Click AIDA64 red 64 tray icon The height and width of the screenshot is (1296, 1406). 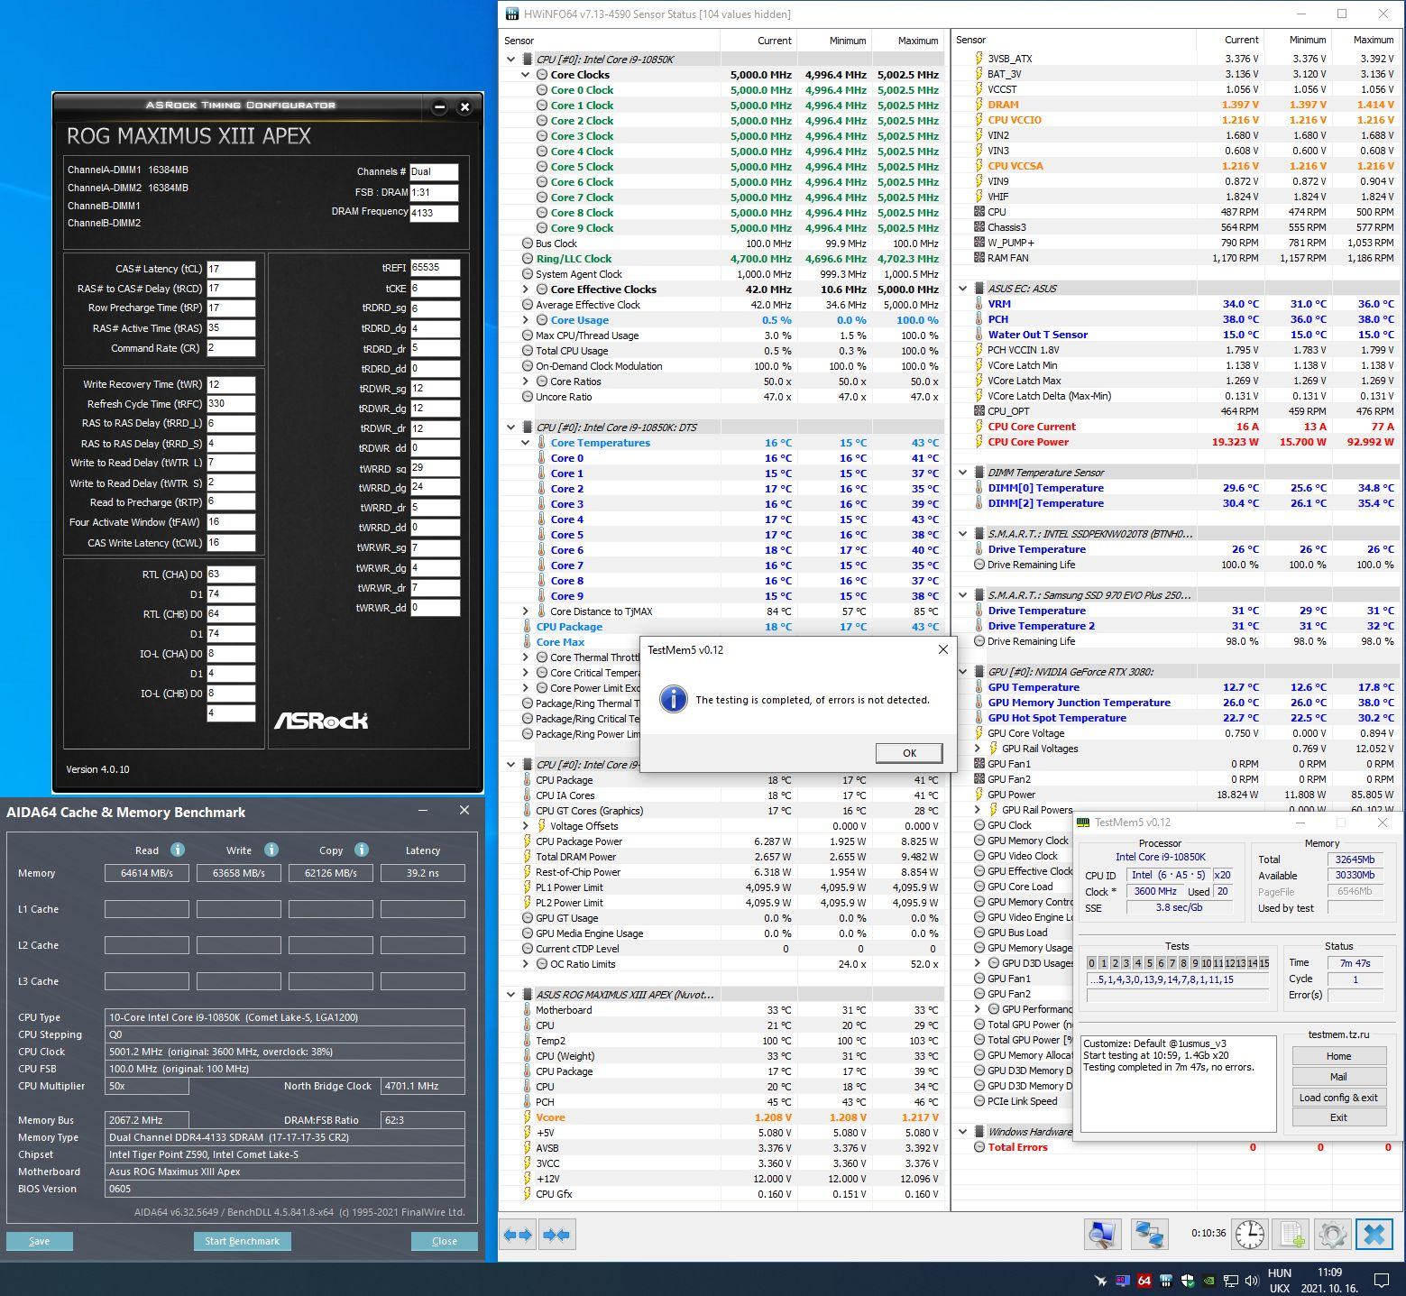1144,1280
